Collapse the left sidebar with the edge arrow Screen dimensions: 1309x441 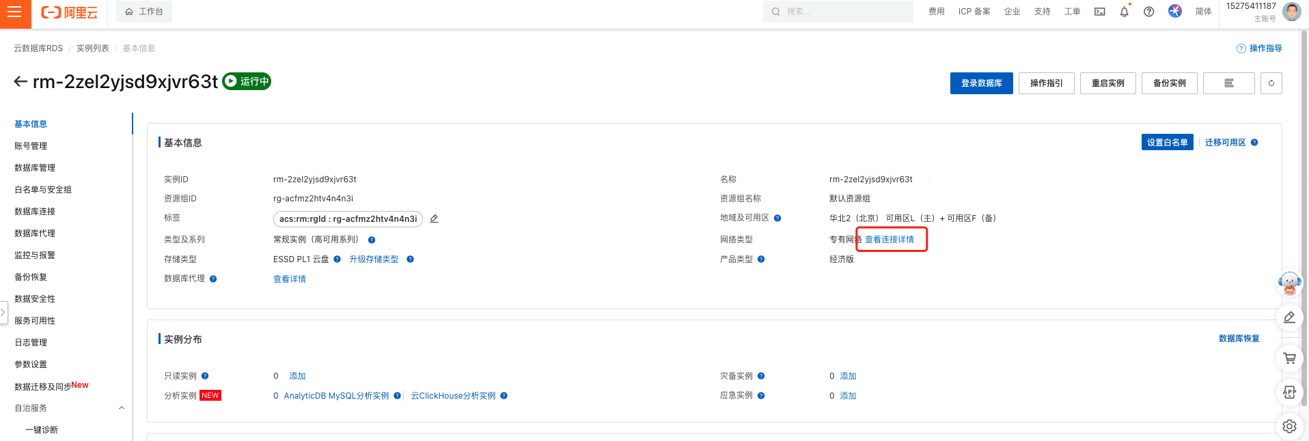click(3, 312)
